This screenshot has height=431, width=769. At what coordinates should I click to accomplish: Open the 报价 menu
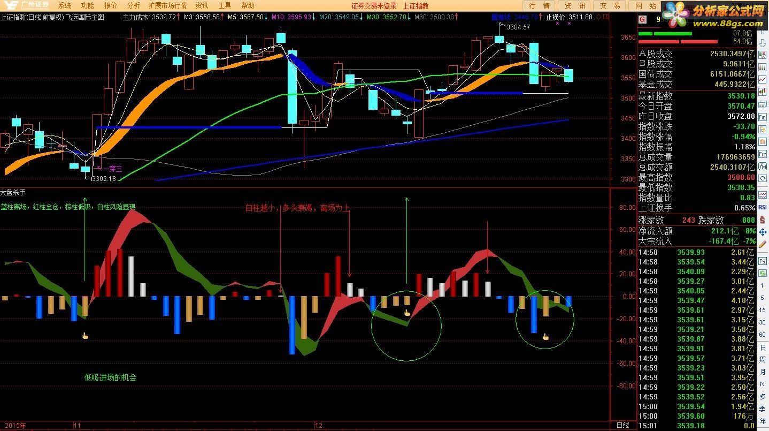click(111, 5)
